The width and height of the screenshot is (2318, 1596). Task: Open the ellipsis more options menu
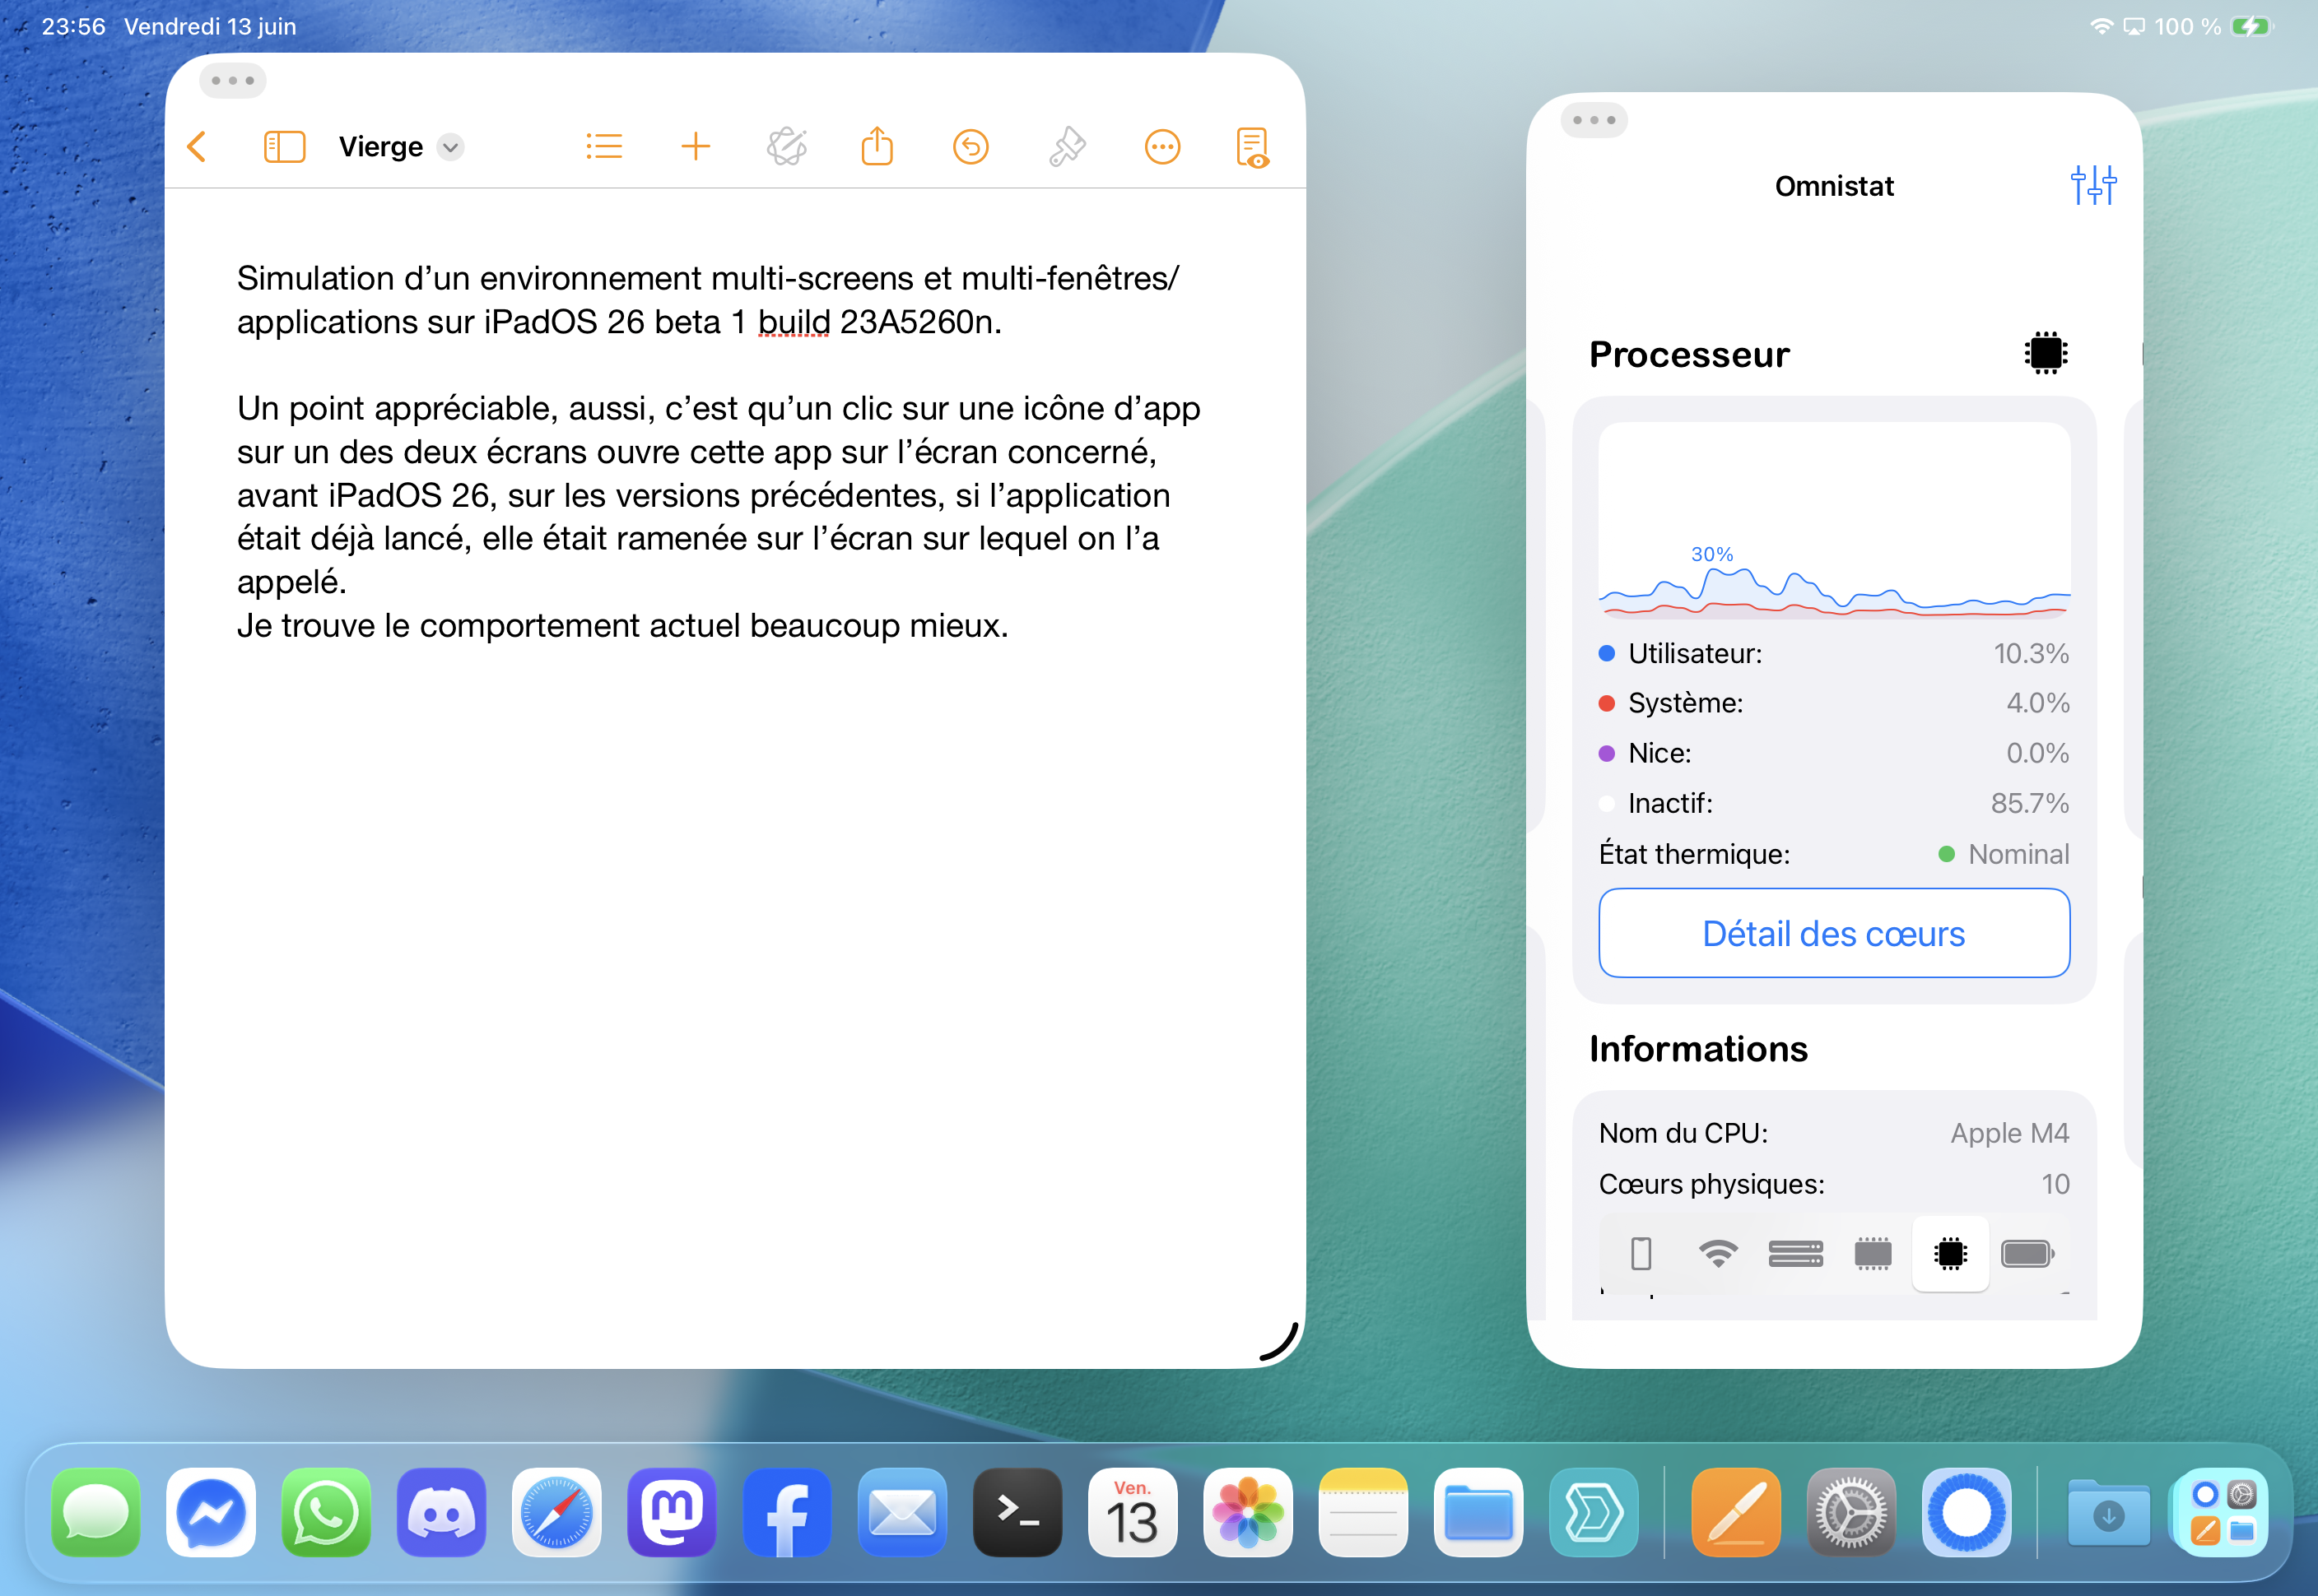coord(1161,147)
